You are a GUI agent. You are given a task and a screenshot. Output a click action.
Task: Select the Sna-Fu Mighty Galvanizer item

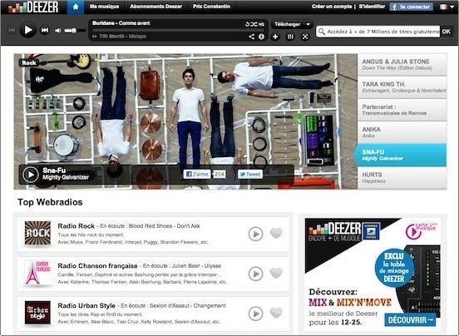coord(401,156)
